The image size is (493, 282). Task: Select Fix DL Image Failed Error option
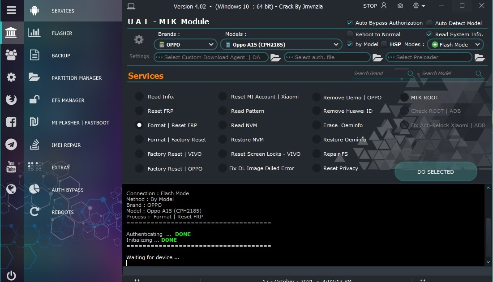222,168
